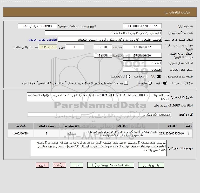Click the response deadline date 1400/04/22
Screen dimensions: 200x193
click(x=142, y=47)
